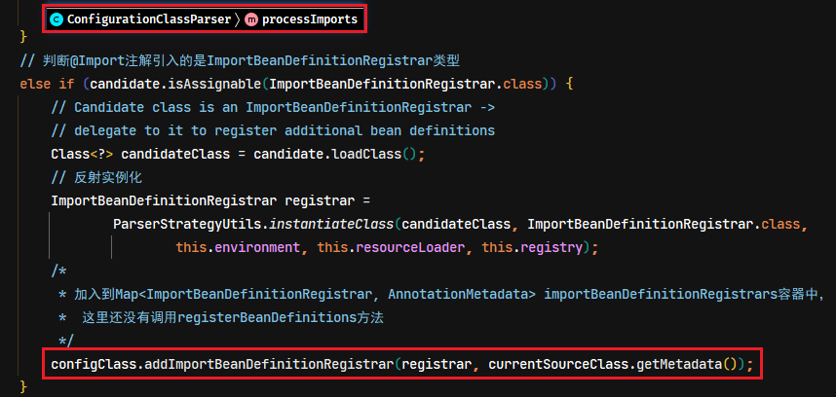Click the registerBeanDefinitions方法 comment text
Image resolution: width=836 pixels, height=397 pixels.
click(x=281, y=318)
